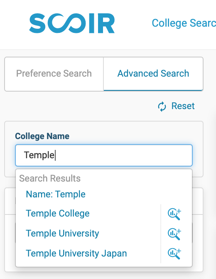Viewport: 216px width, 279px height.
Task: Choose the "Name: Temple" search suggestion
Action: (56, 194)
